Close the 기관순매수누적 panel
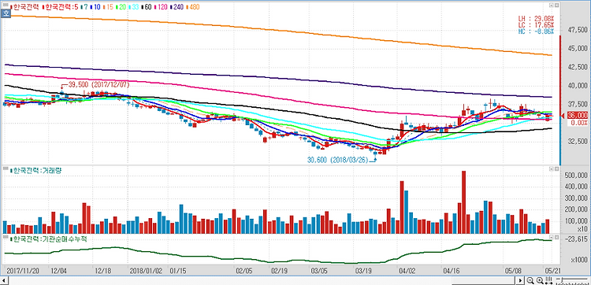591x285 pixels. click(x=556, y=238)
